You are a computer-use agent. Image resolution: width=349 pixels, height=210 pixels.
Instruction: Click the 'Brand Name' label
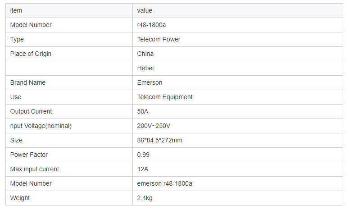(x=28, y=82)
